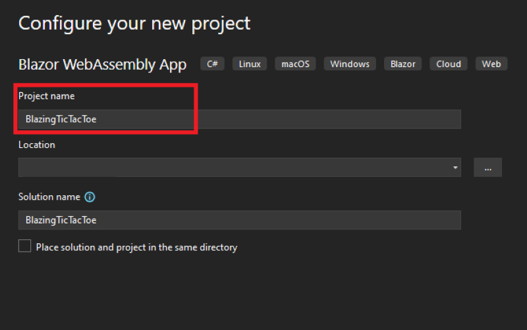The width and height of the screenshot is (527, 330).
Task: Open the Location browse (...) button
Action: (x=487, y=168)
